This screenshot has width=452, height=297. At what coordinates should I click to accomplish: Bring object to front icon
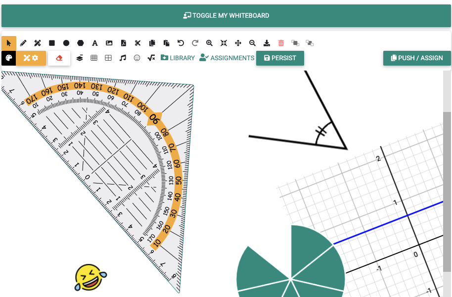(295, 43)
